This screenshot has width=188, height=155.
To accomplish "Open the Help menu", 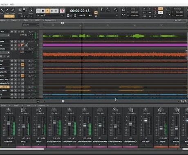I will point(12,5).
